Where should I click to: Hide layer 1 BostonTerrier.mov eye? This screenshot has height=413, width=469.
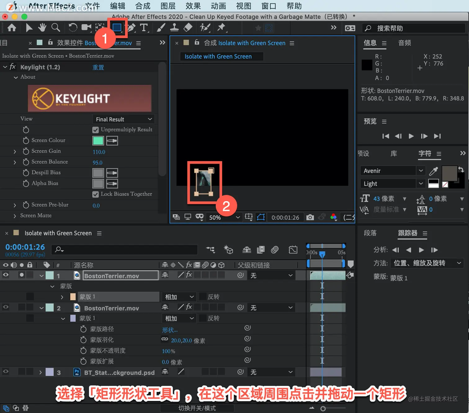[6, 275]
